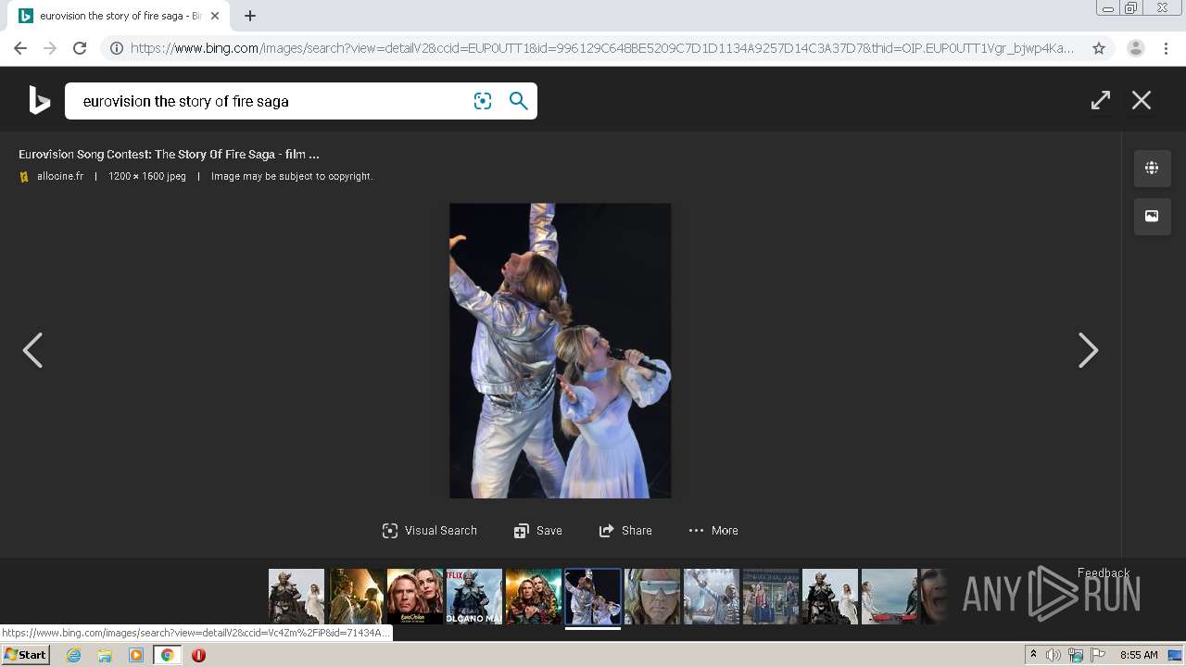The height and width of the screenshot is (667, 1186).
Task: Select thumbnail of group outside arena
Action: pyautogui.click(x=771, y=597)
